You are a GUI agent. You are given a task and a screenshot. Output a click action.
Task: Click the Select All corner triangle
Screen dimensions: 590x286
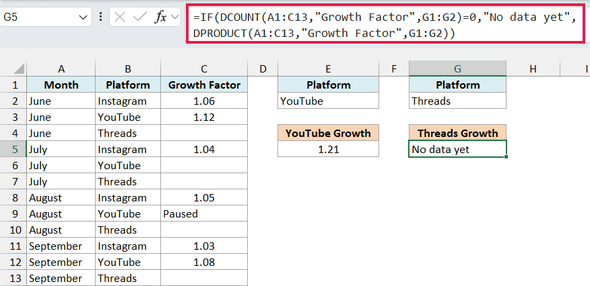[x=18, y=68]
